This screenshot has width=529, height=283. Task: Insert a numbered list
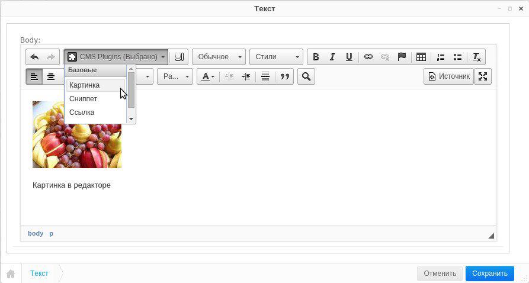tap(440, 57)
